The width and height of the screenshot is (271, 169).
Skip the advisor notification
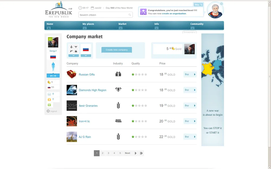[198, 5]
